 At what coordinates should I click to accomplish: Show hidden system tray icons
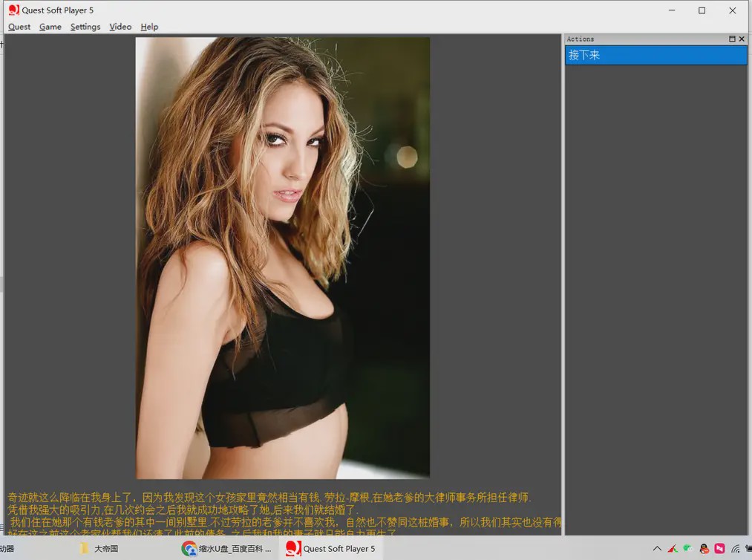point(657,549)
